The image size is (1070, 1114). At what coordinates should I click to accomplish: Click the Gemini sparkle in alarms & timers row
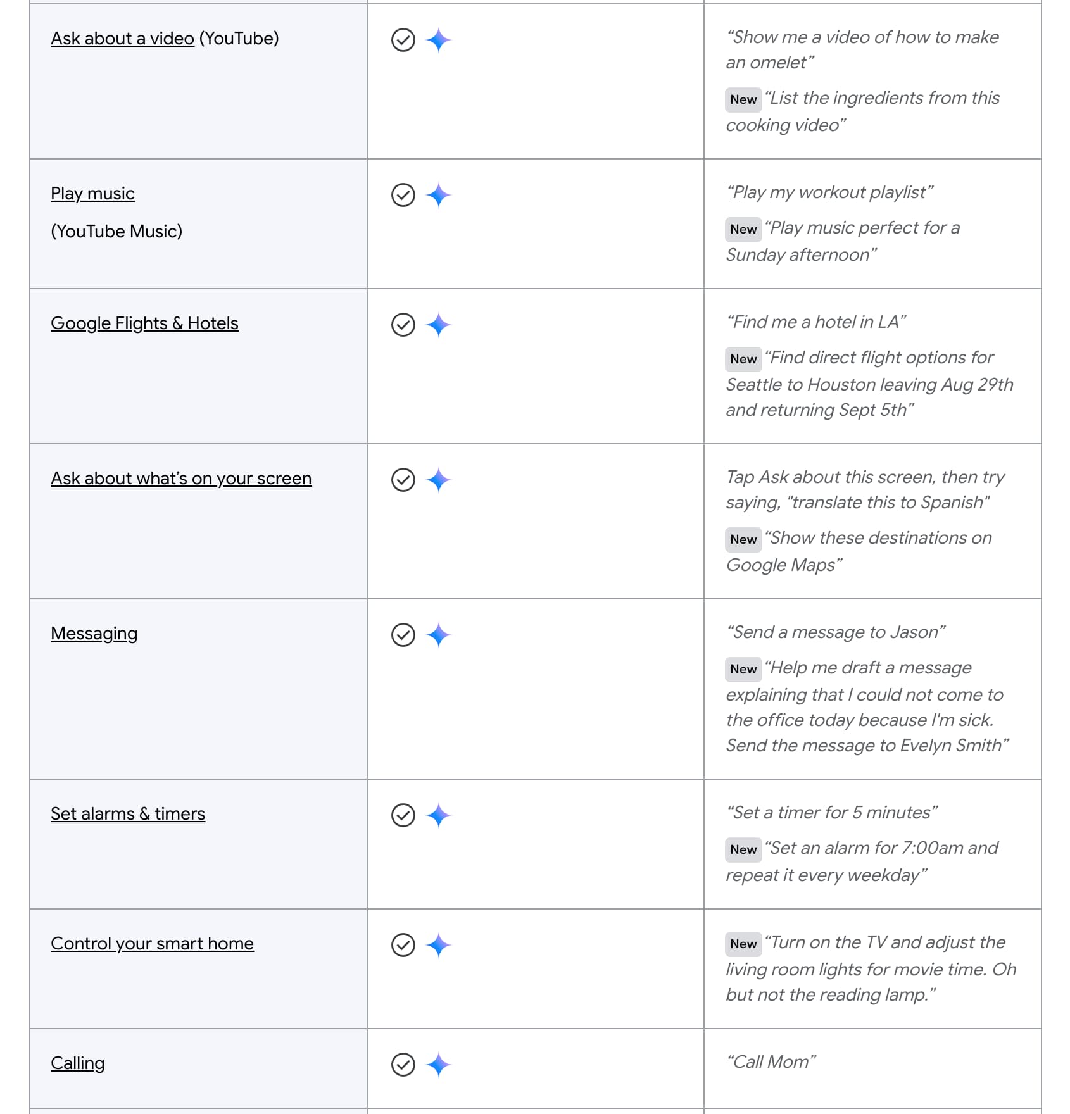[x=438, y=815]
